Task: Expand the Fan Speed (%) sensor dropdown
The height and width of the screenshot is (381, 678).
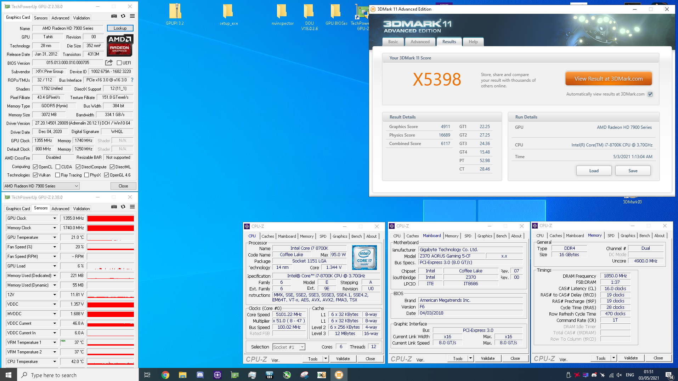Action: coord(55,247)
